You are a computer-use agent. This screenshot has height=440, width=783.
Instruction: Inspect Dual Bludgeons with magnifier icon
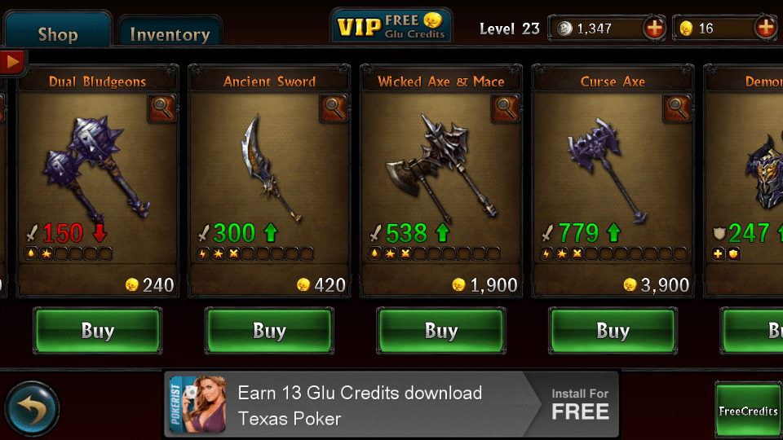coord(161,108)
